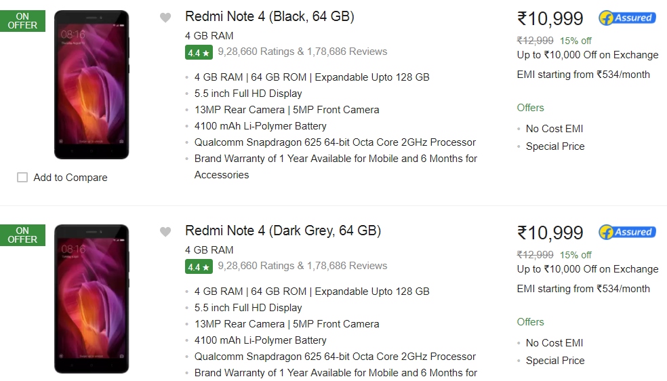Click No Cost EMI offer for Black model

click(554, 129)
